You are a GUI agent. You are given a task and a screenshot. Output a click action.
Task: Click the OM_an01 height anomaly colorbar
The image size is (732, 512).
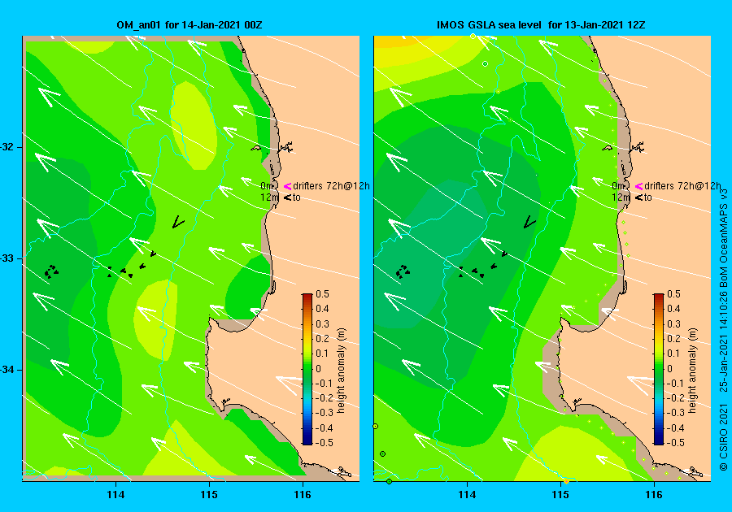click(307, 369)
